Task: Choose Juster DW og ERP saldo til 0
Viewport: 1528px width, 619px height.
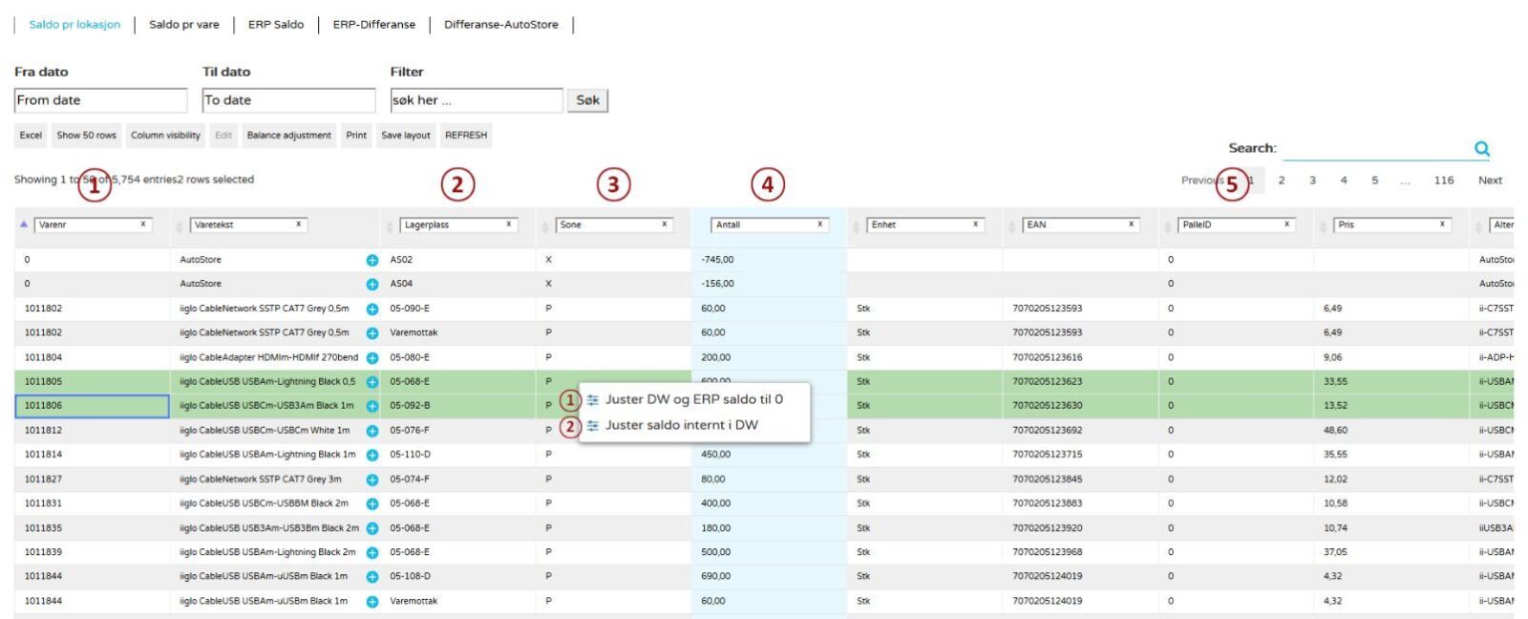Action: click(x=693, y=399)
